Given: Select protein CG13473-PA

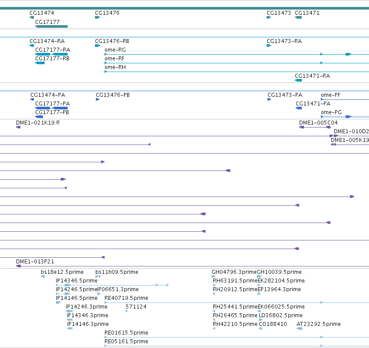Looking at the screenshot, I should coord(285,95).
